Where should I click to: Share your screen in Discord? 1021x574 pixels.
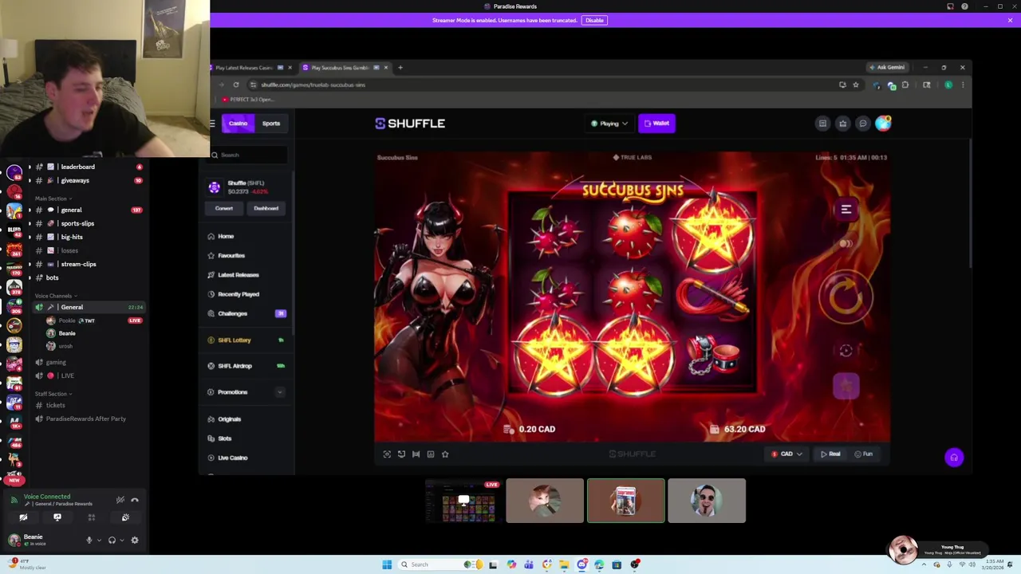(57, 517)
